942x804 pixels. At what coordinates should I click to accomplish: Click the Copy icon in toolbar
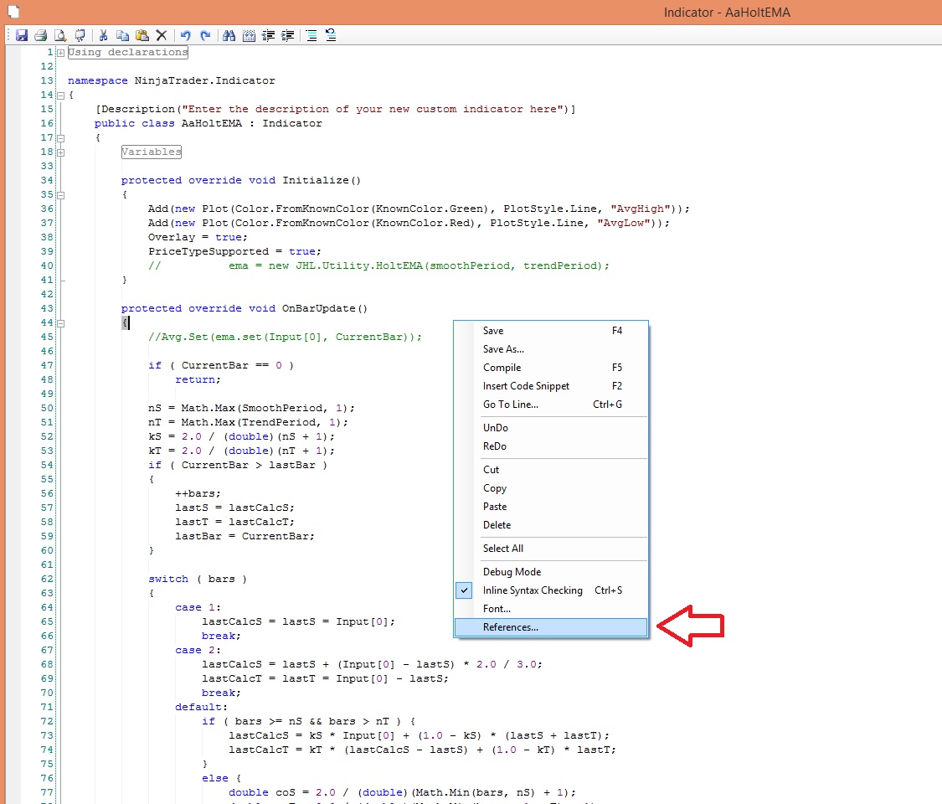coord(122,35)
